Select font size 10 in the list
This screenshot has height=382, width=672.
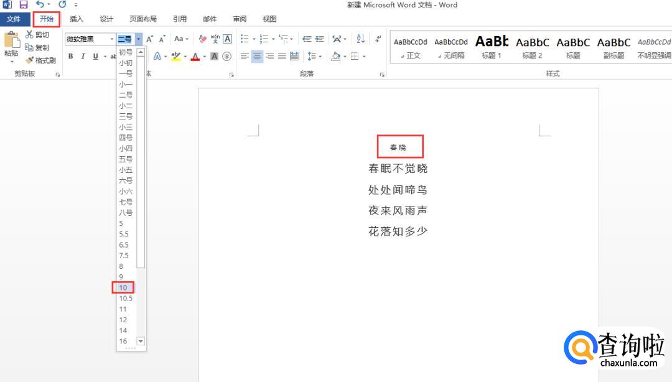tap(123, 287)
